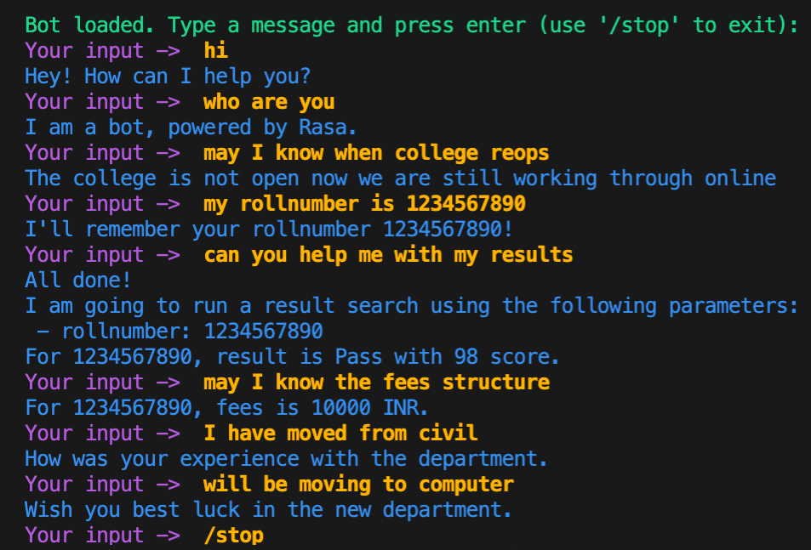This screenshot has width=811, height=550.
Task: Click the 'All done!' output line
Action: tap(79, 281)
